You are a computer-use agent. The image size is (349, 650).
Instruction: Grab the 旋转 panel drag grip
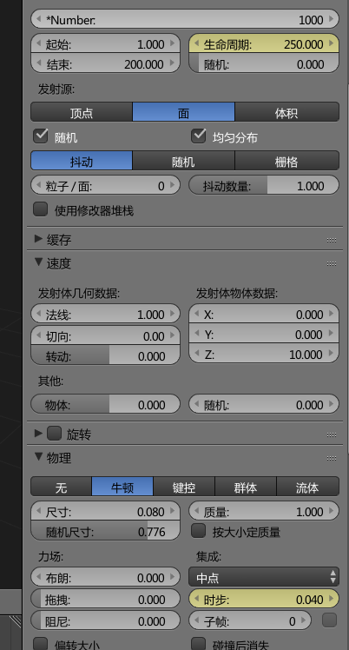point(331,434)
